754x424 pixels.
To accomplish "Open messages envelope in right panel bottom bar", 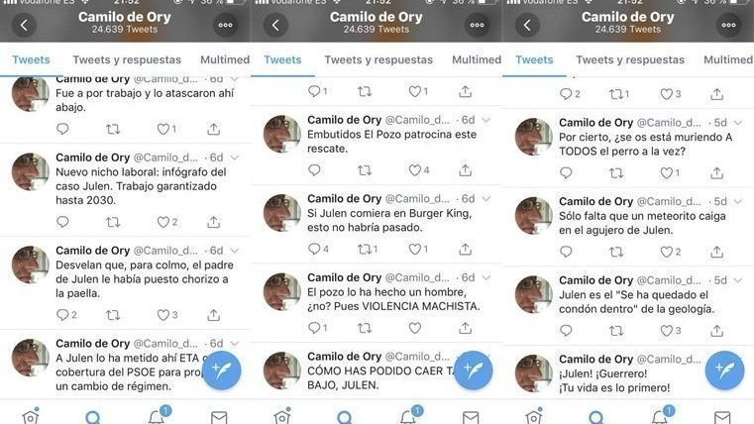I will coord(722,417).
